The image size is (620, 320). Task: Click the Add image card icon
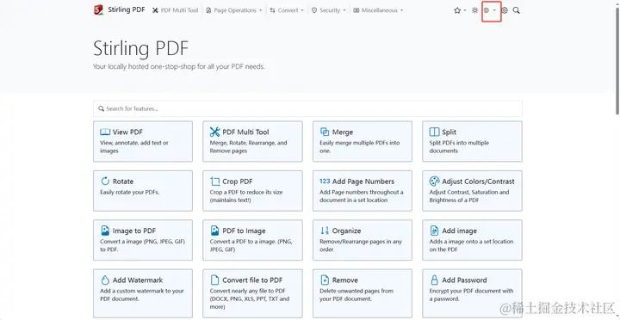point(434,231)
